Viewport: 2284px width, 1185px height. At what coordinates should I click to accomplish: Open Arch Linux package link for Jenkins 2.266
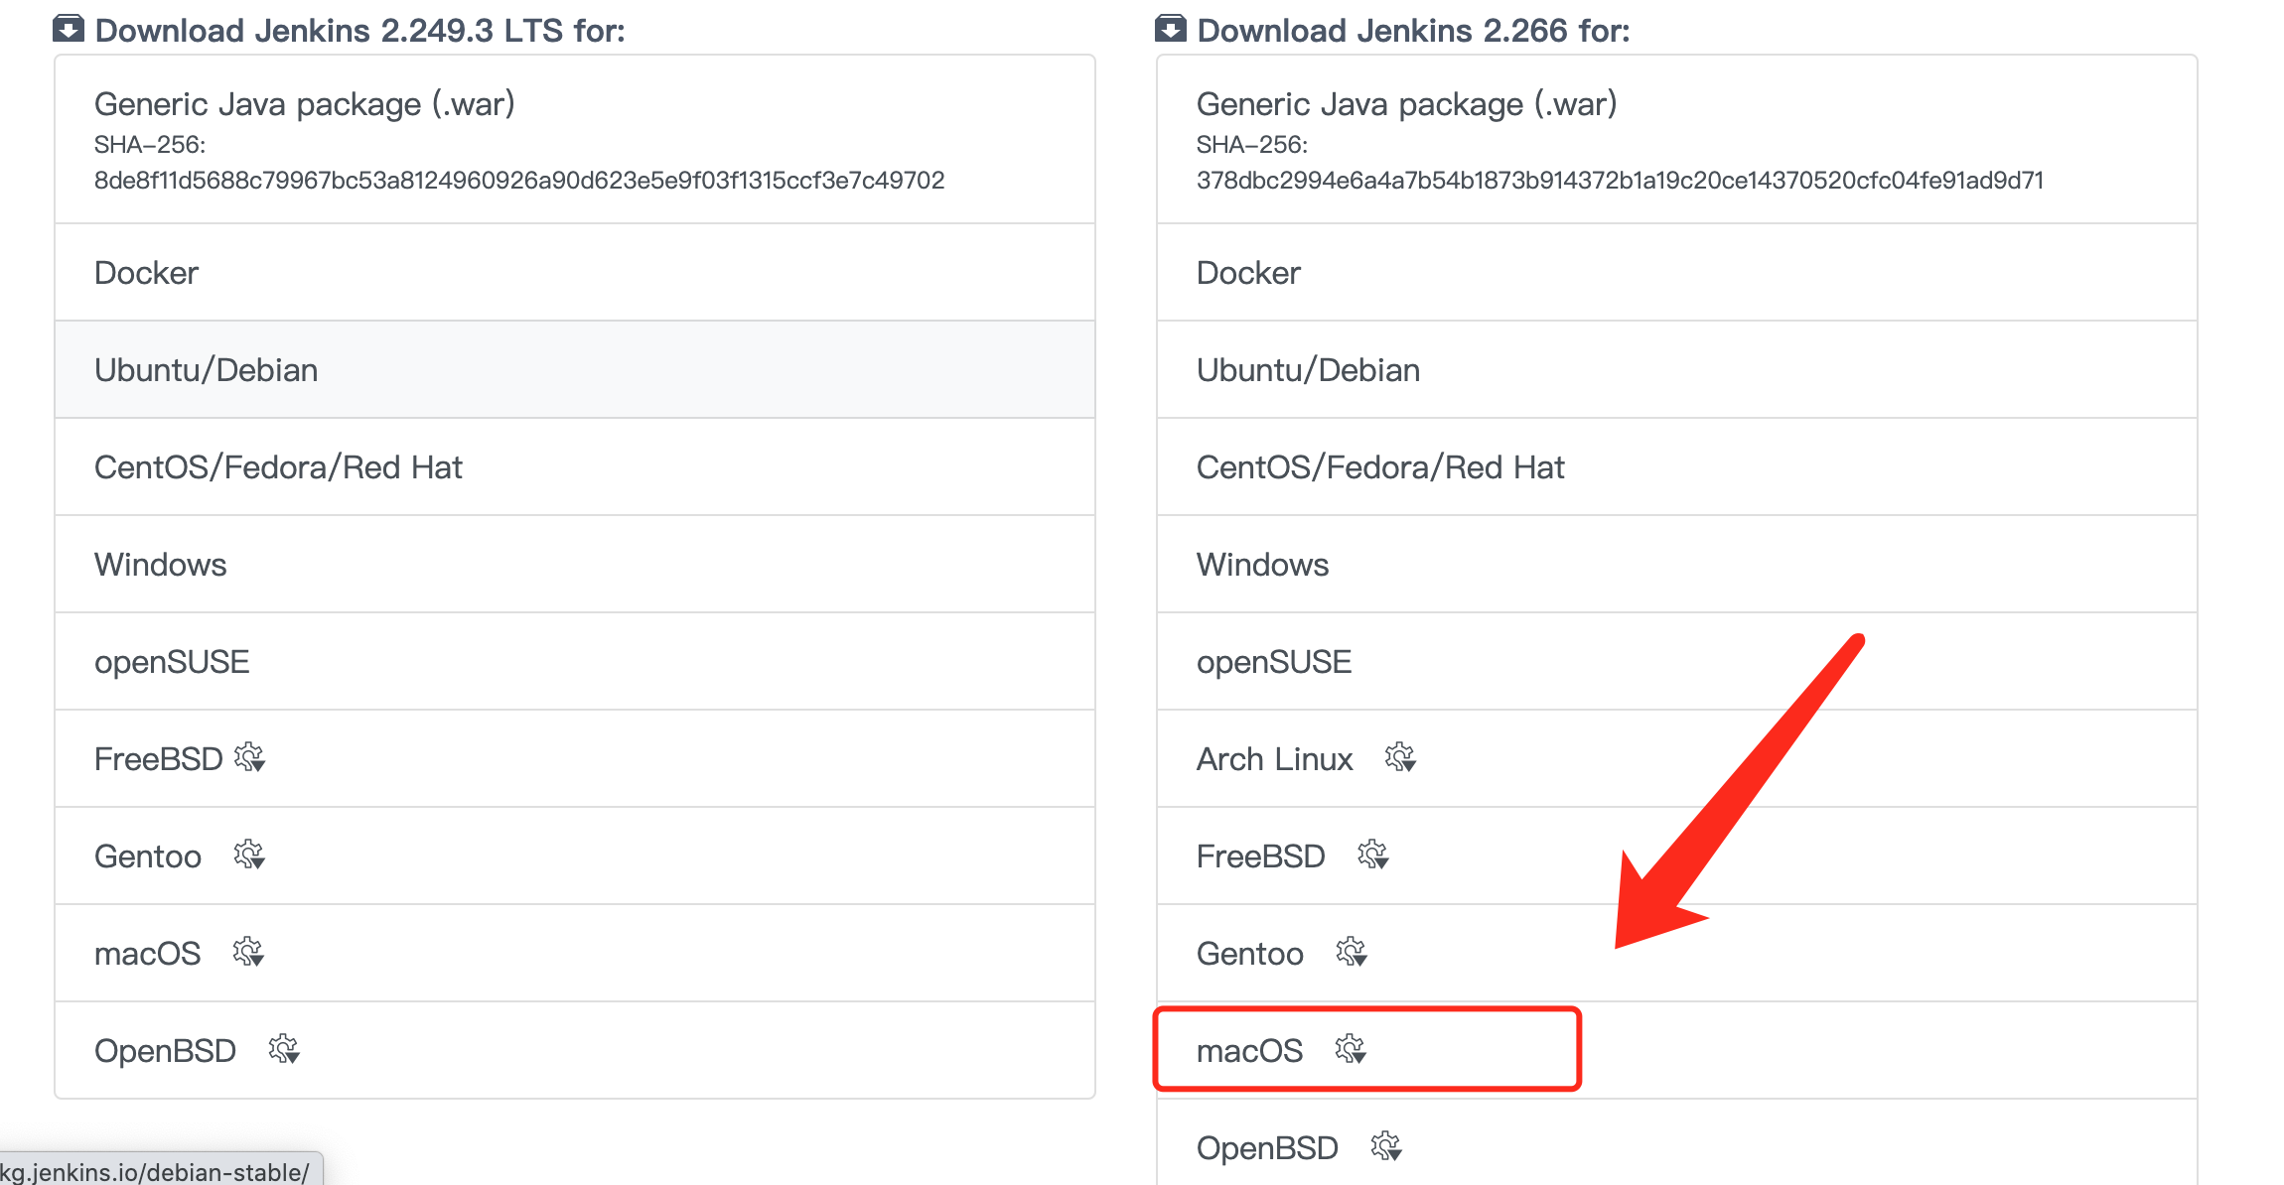tap(1677, 759)
